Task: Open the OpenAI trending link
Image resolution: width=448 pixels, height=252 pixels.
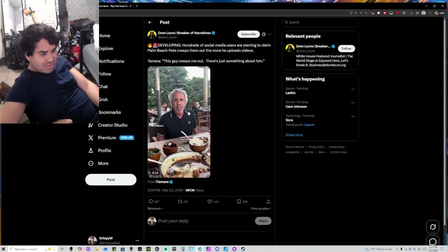Action: tap(309, 125)
